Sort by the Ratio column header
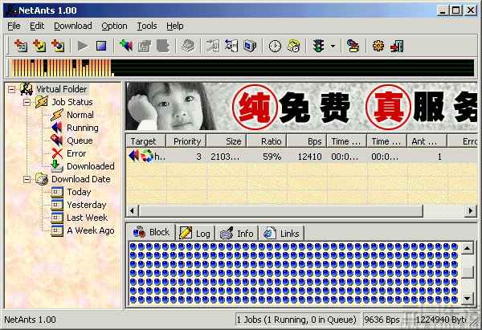Screen dimensions: 482x330 [x=267, y=141]
